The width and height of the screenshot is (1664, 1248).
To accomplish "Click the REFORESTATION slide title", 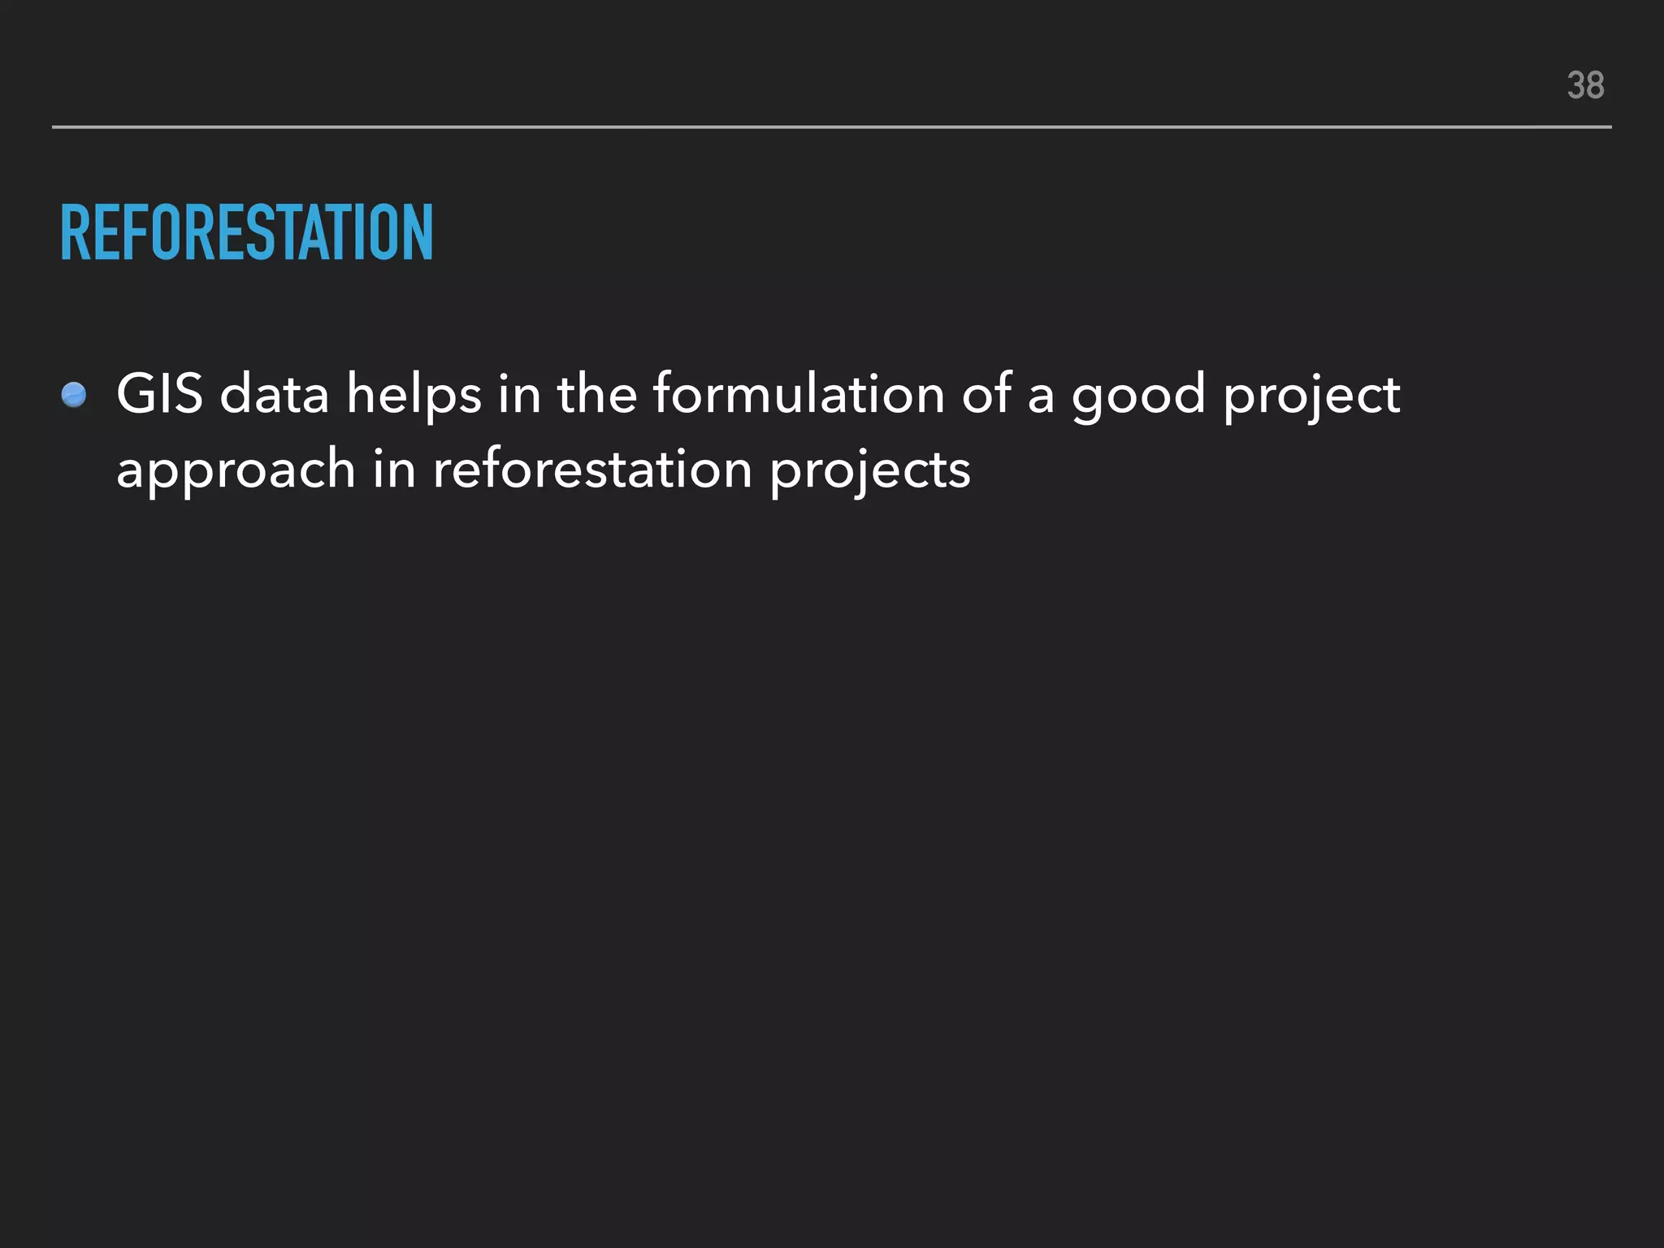I will [x=247, y=233].
